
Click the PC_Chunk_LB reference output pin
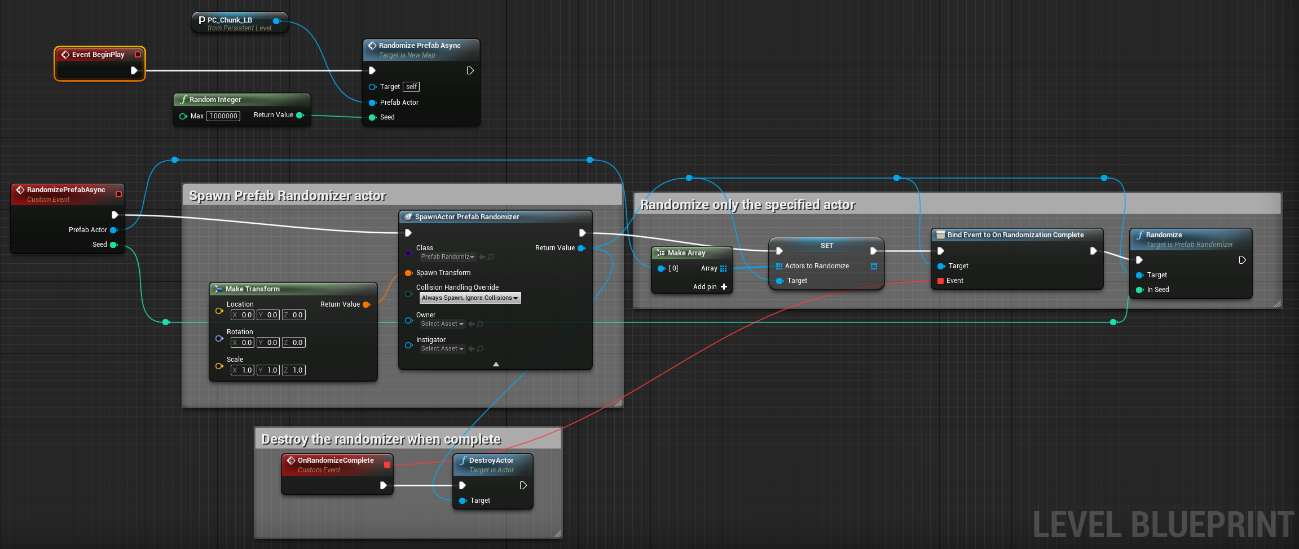tap(276, 21)
